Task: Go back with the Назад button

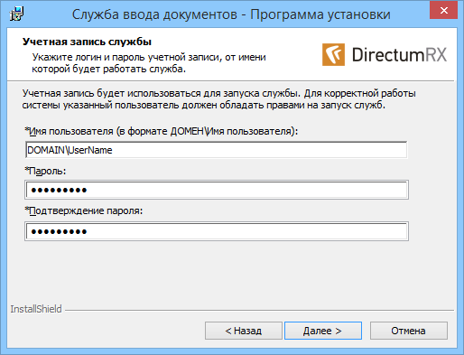Action: [244, 331]
